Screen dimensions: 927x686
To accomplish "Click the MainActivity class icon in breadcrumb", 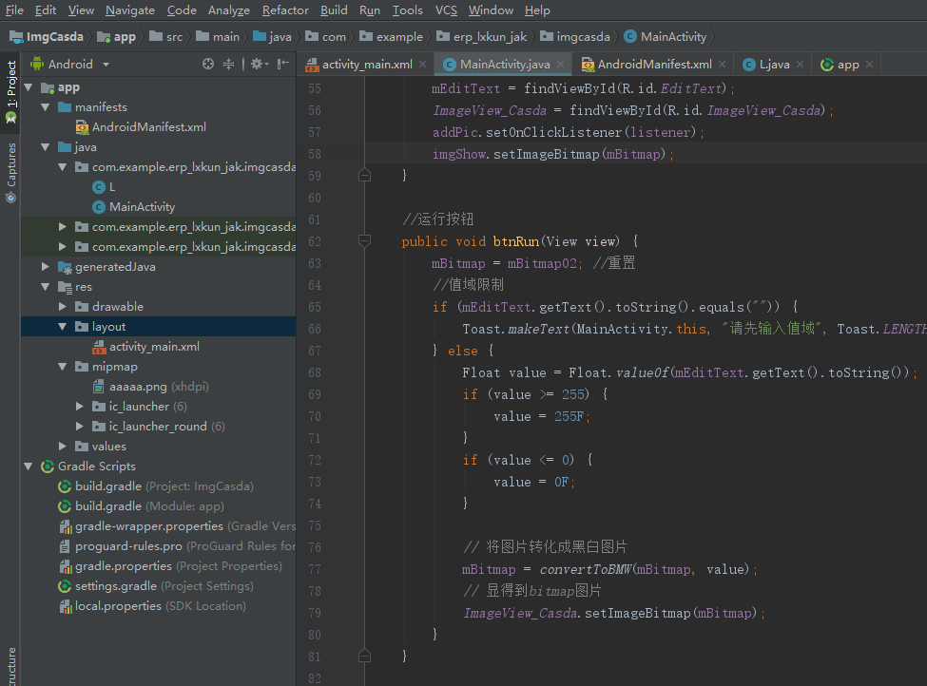I will (x=630, y=37).
